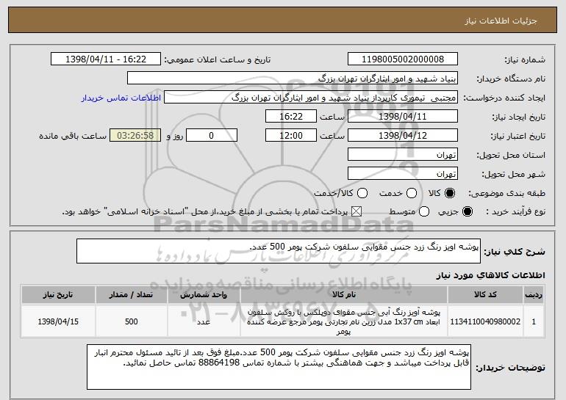Click the 12:00 validity time field
Viewport: 566px width, 400px height.
coord(291,136)
